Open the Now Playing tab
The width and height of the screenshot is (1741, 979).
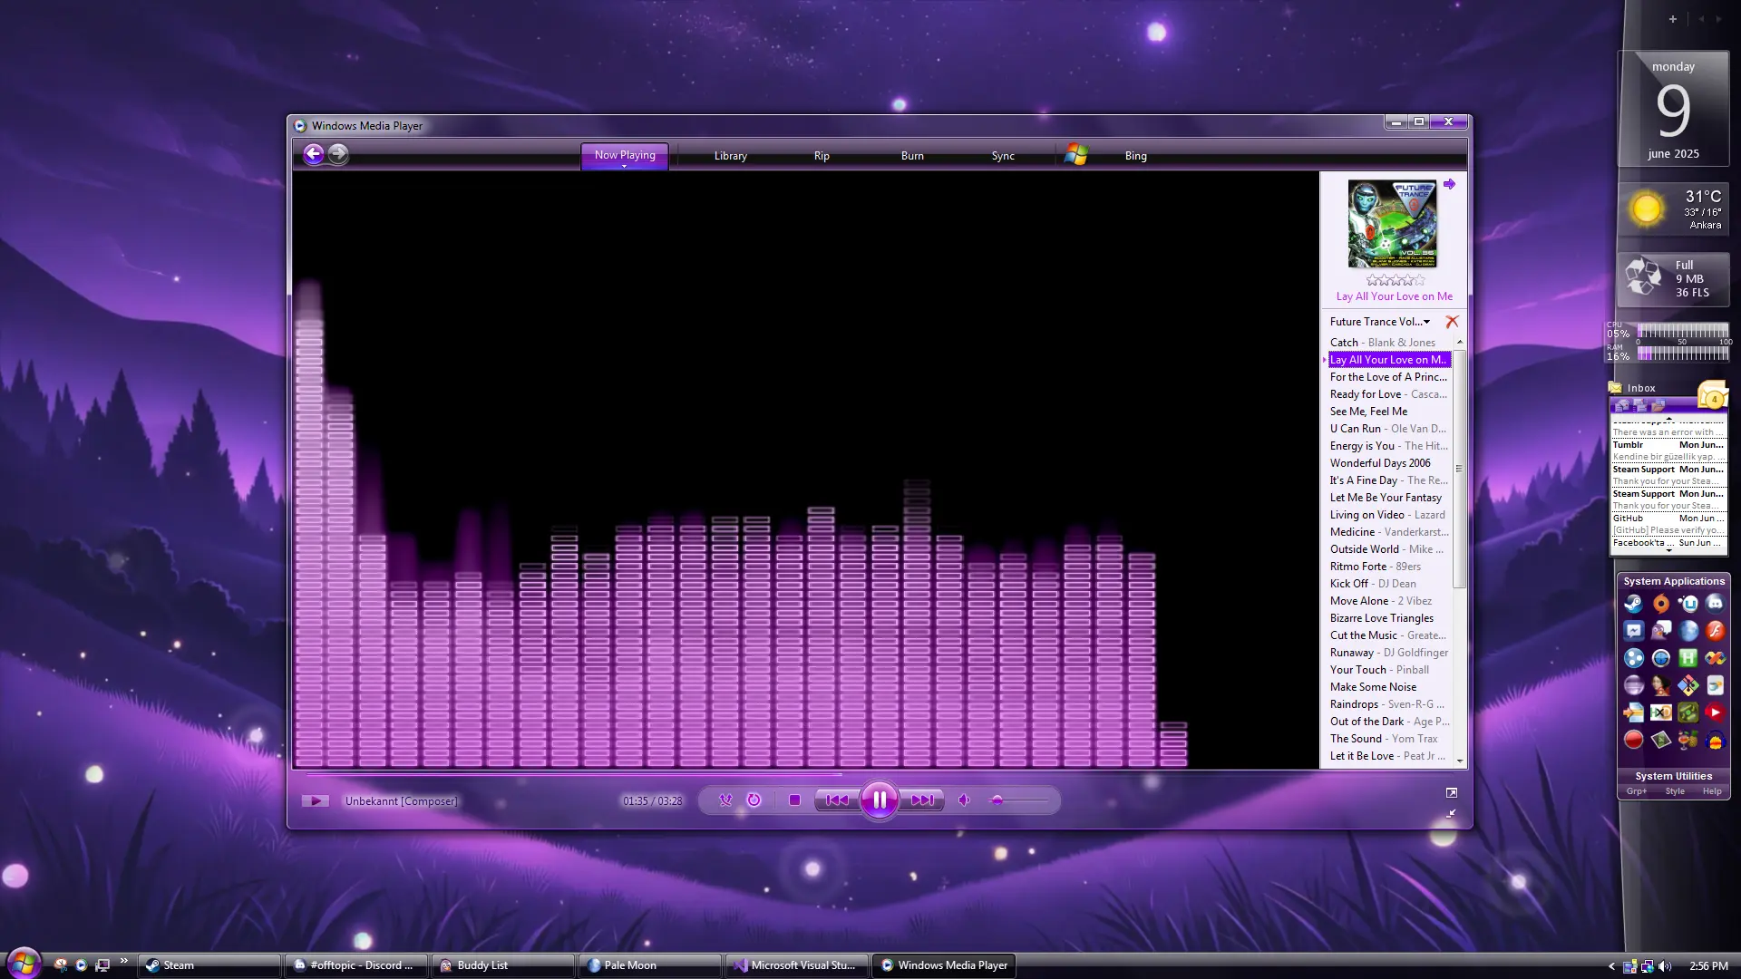click(x=625, y=155)
